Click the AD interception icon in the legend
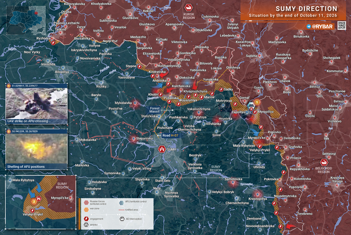 point(122,219)
